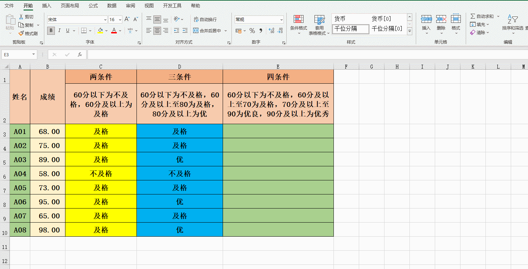The width and height of the screenshot is (528, 269).
Task: Expand the cell styles gallery More arrow
Action: [x=409, y=31]
